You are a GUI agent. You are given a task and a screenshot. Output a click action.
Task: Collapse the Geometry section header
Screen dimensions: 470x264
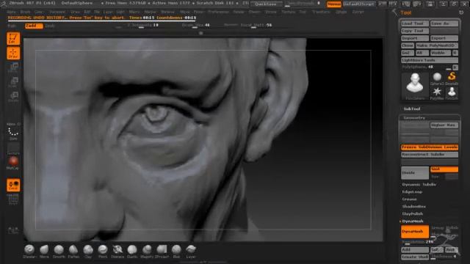click(414, 118)
